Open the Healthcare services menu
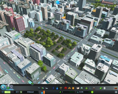The height and width of the screenshot is (94, 118). tap(66, 88)
